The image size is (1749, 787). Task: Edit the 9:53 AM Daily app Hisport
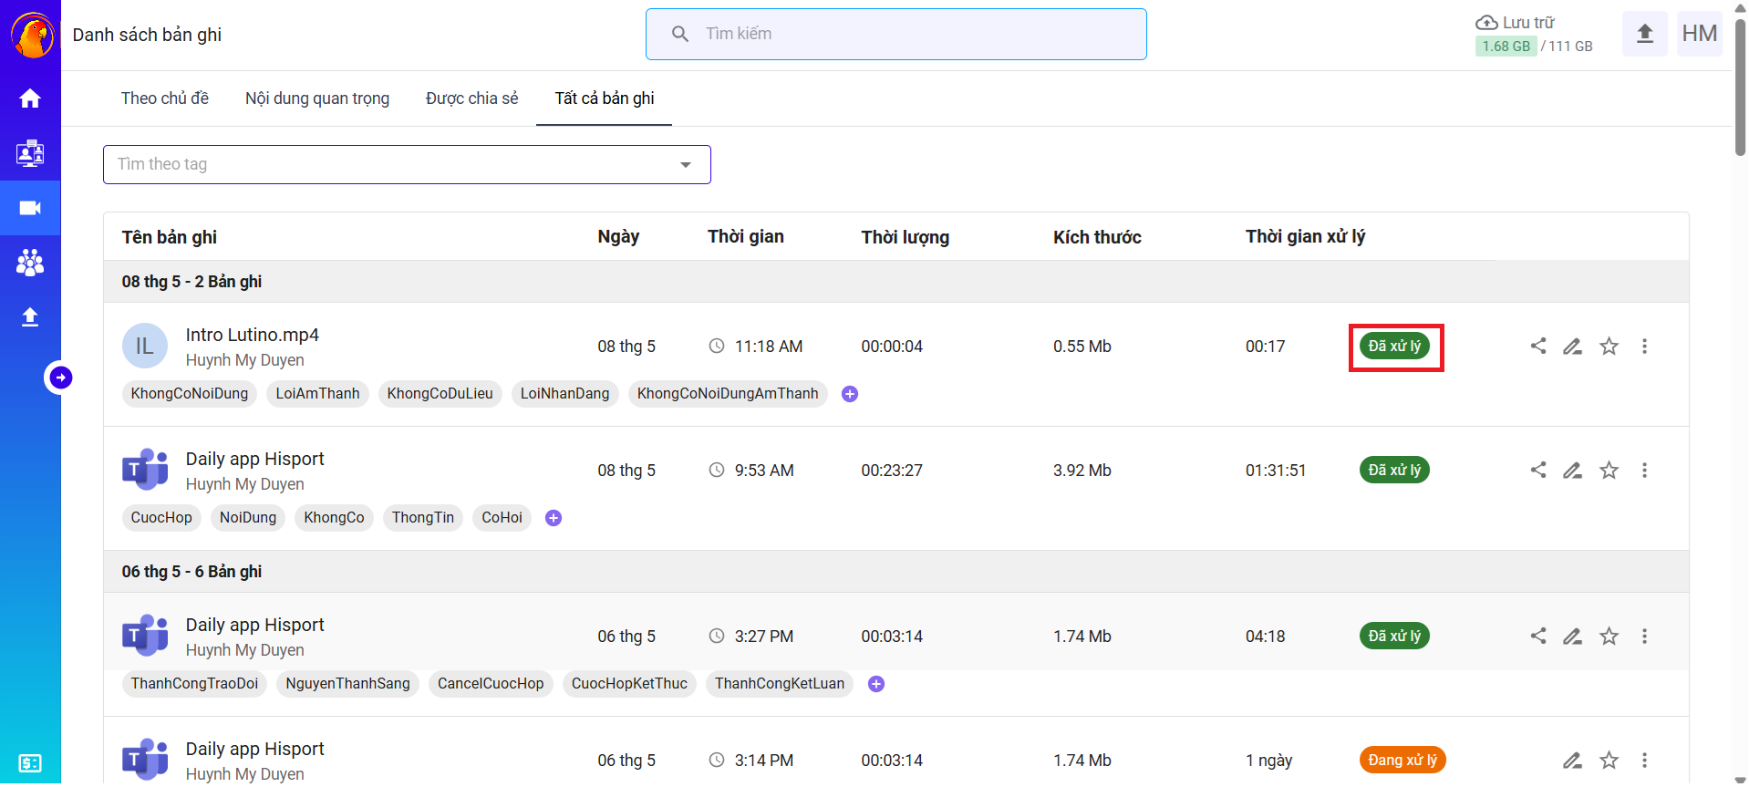[1573, 471]
